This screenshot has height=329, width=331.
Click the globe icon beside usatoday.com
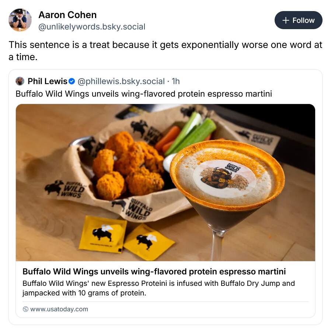pos(25,309)
